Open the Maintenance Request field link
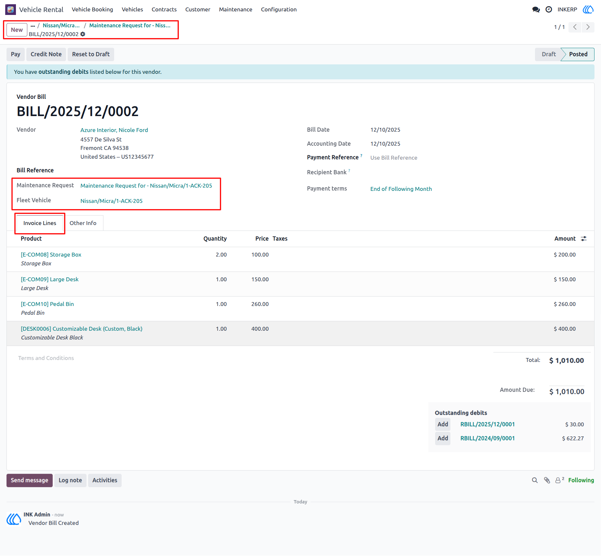 tap(146, 186)
